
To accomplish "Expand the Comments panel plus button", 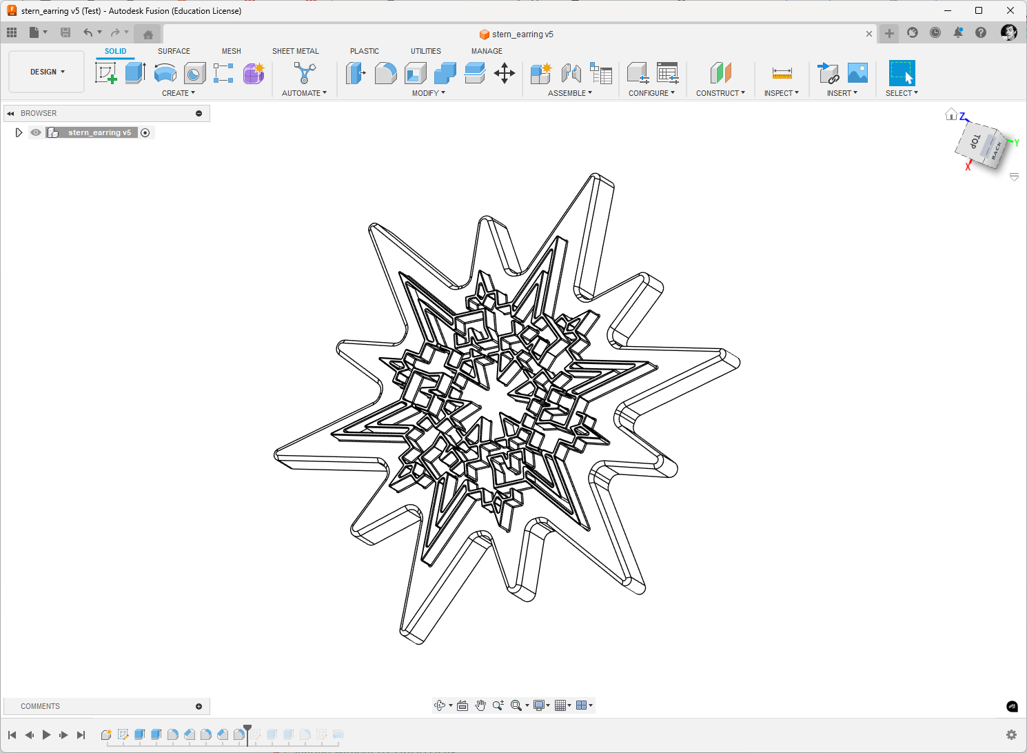I will (199, 706).
